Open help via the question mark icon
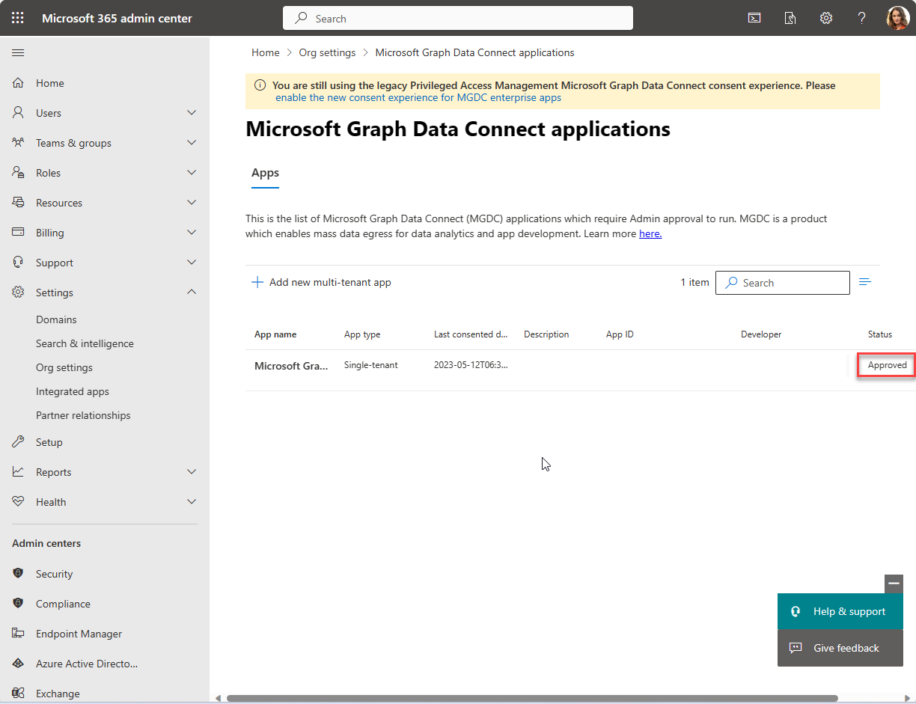The width and height of the screenshot is (916, 704). pyautogui.click(x=861, y=17)
